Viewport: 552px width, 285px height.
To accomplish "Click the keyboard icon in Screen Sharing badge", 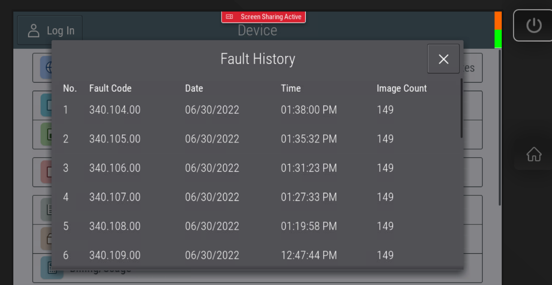I will pos(229,17).
